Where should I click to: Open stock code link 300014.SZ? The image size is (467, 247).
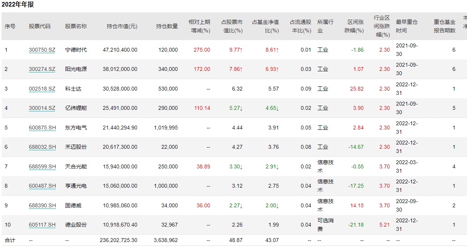point(42,108)
